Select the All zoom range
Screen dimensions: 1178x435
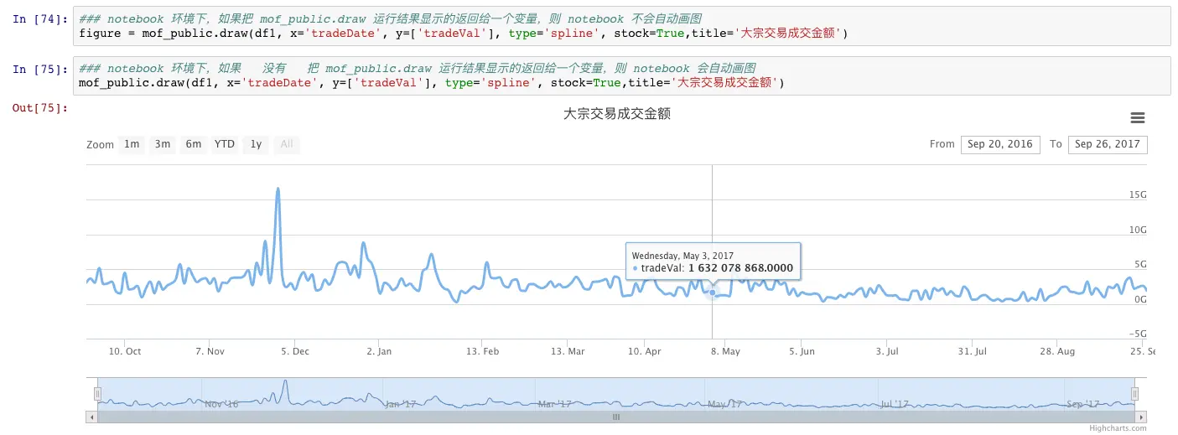[x=287, y=144]
